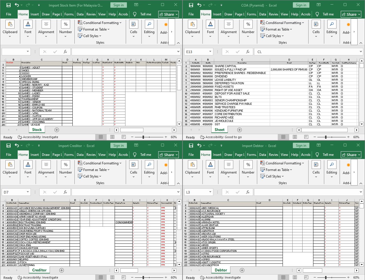Save the Import Stock Item workbook

9,5
